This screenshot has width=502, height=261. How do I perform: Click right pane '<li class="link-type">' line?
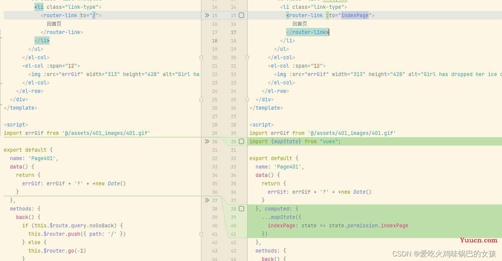(314, 7)
